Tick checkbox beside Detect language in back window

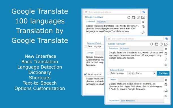point(85,46)
